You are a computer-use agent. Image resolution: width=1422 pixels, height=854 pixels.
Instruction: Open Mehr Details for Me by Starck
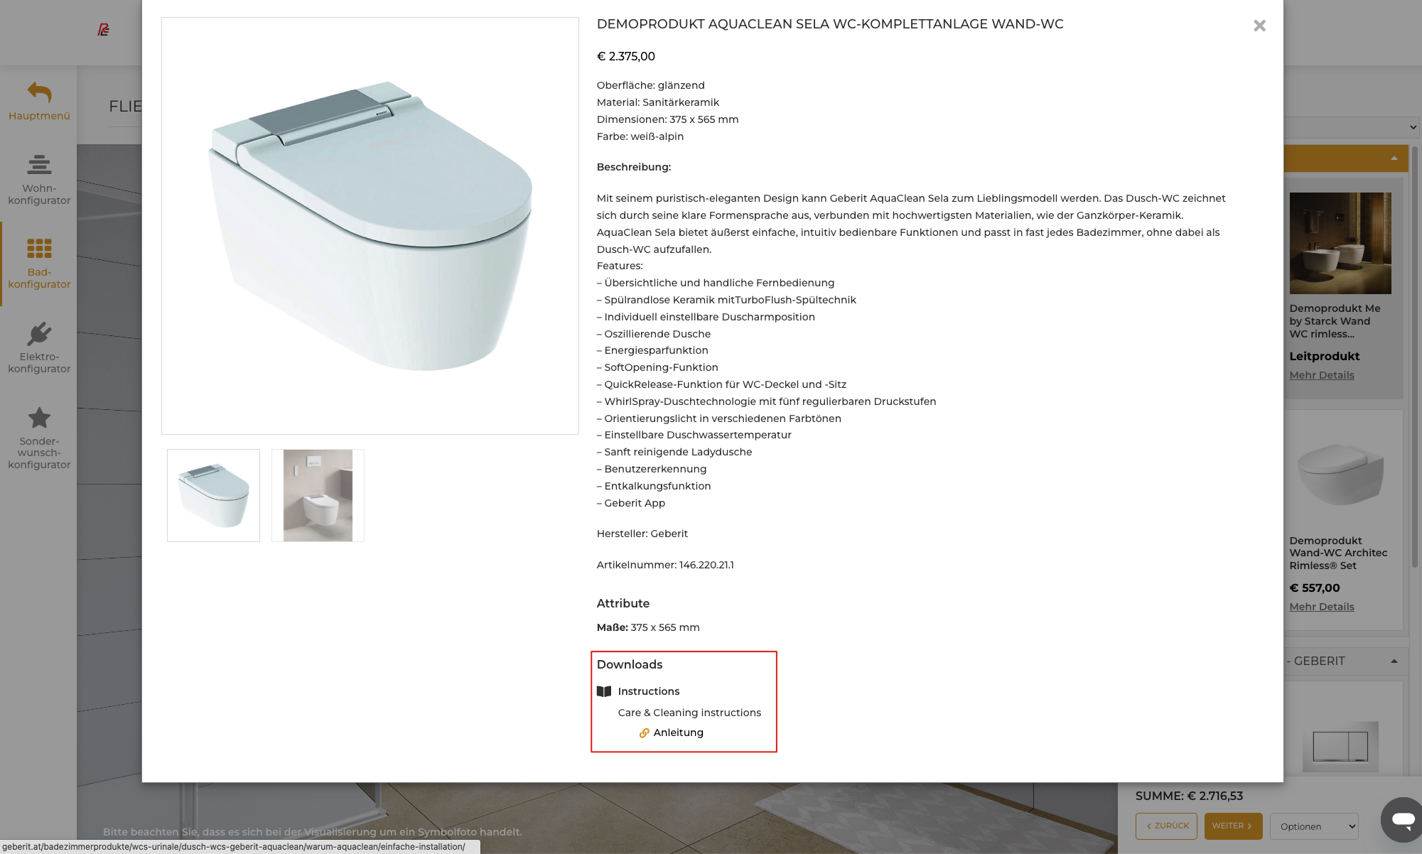(1321, 375)
